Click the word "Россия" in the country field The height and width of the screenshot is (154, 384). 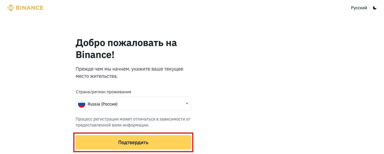(109, 104)
